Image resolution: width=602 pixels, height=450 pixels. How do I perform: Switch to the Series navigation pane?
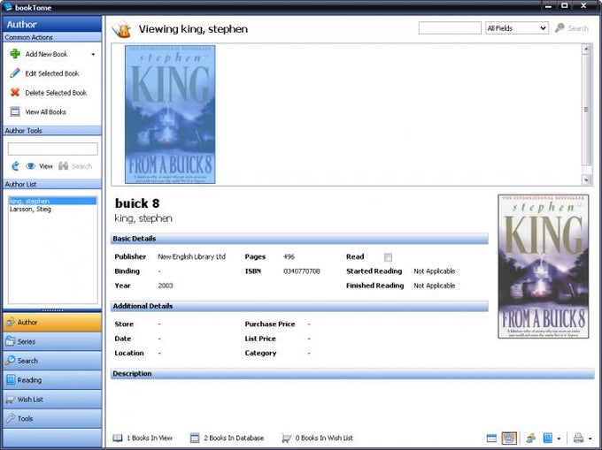[x=52, y=341]
